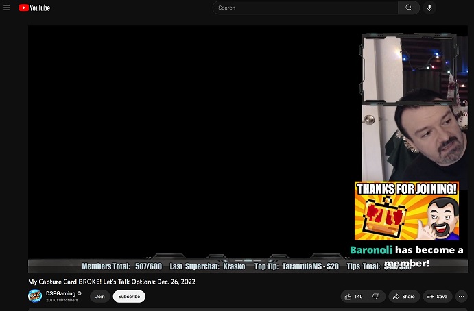
Task: Click the Thanks For Joining banner
Action: [x=407, y=211]
